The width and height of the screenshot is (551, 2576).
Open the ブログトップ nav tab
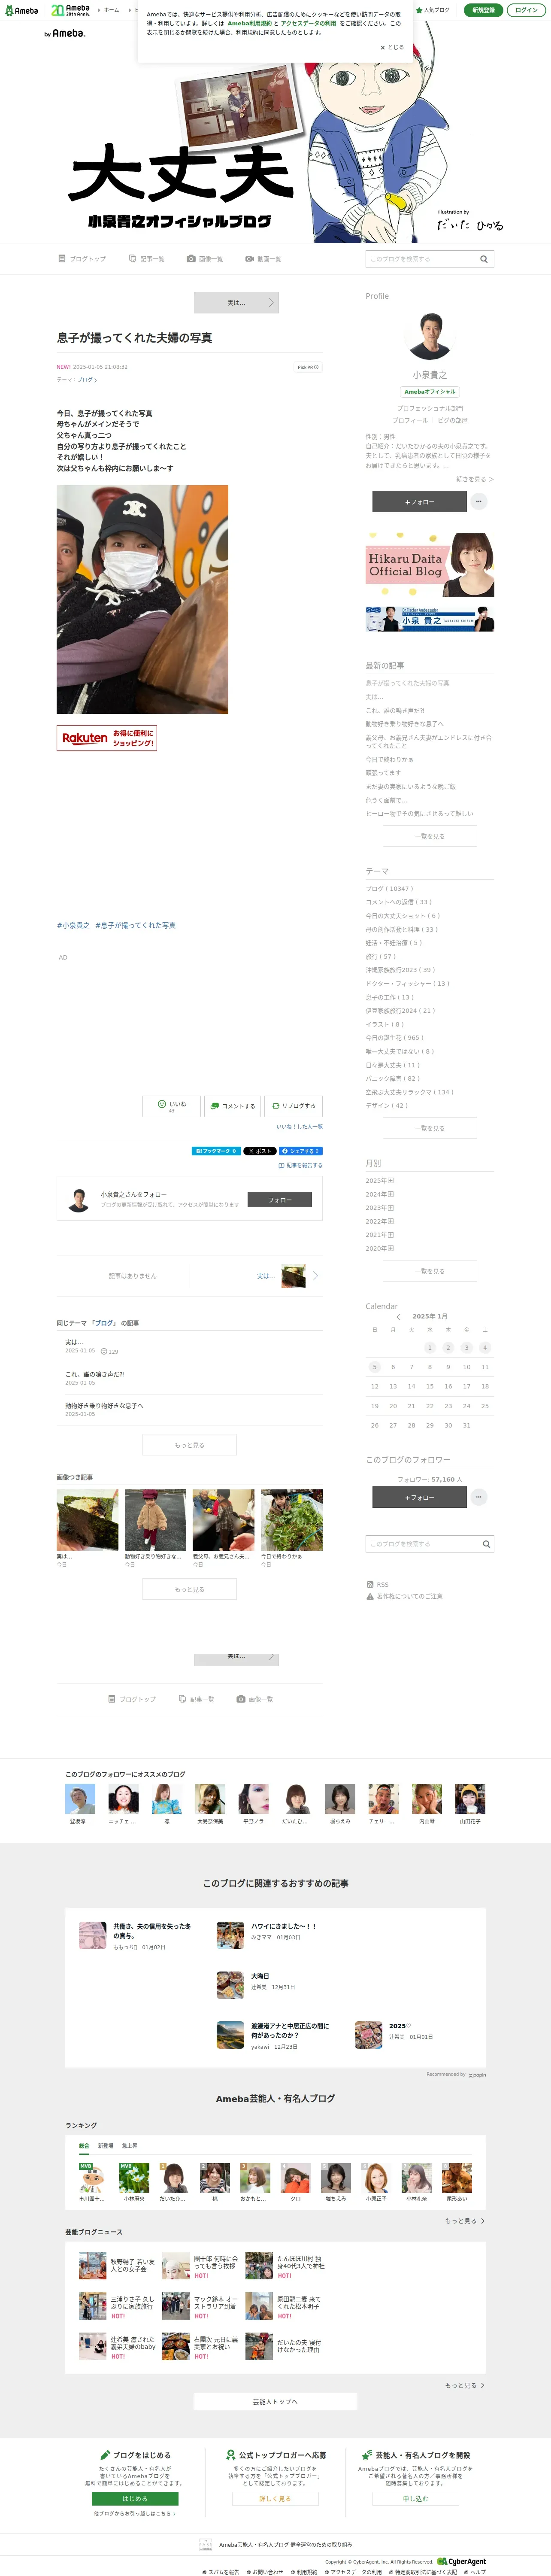(82, 259)
